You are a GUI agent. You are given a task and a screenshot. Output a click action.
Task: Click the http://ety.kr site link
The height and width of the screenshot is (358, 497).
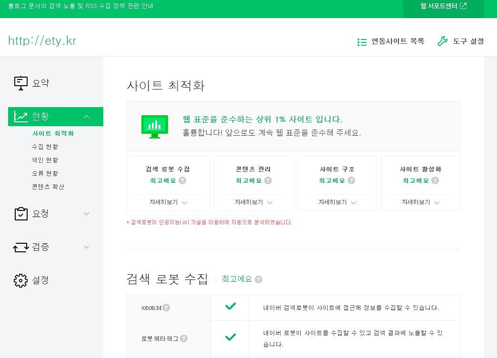(42, 41)
